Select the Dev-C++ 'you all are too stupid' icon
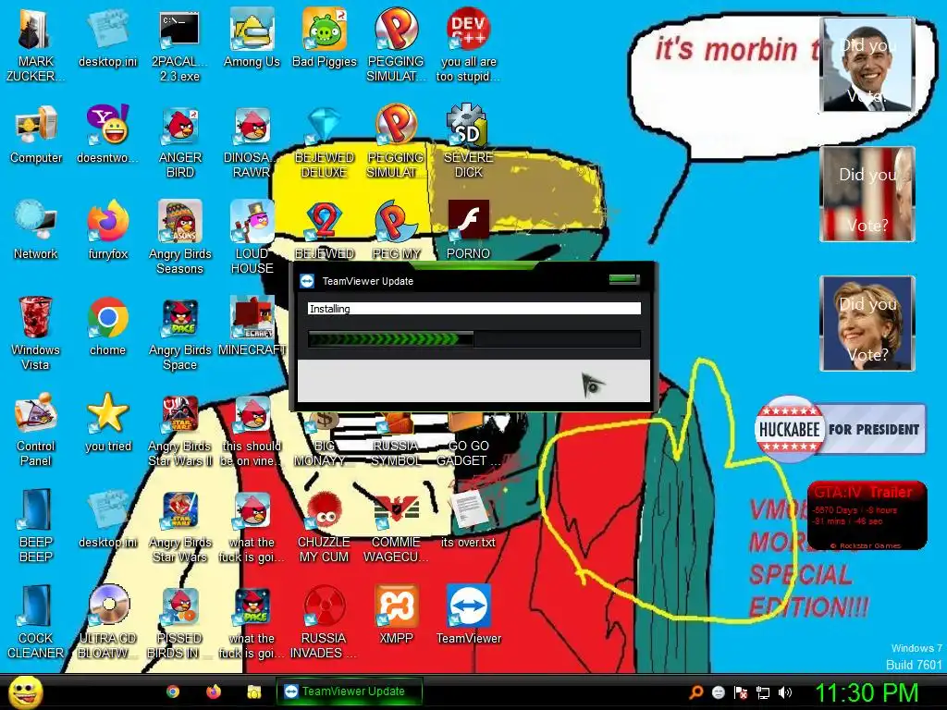The height and width of the screenshot is (710, 947). [x=468, y=45]
